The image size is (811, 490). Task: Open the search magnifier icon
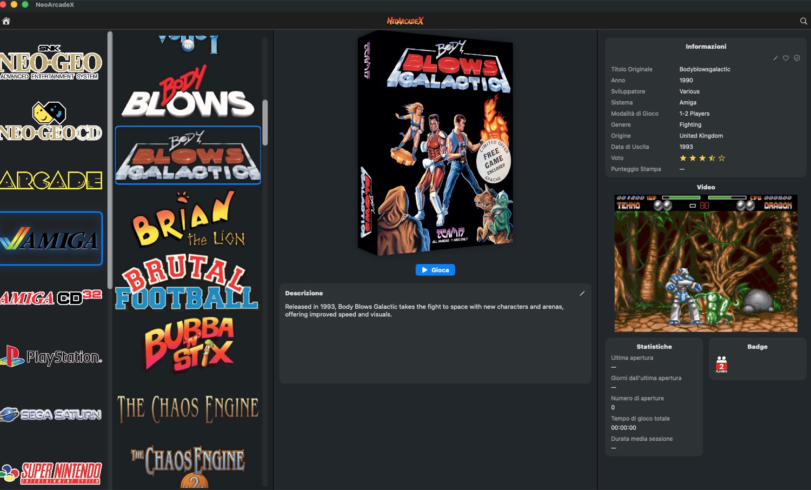803,21
